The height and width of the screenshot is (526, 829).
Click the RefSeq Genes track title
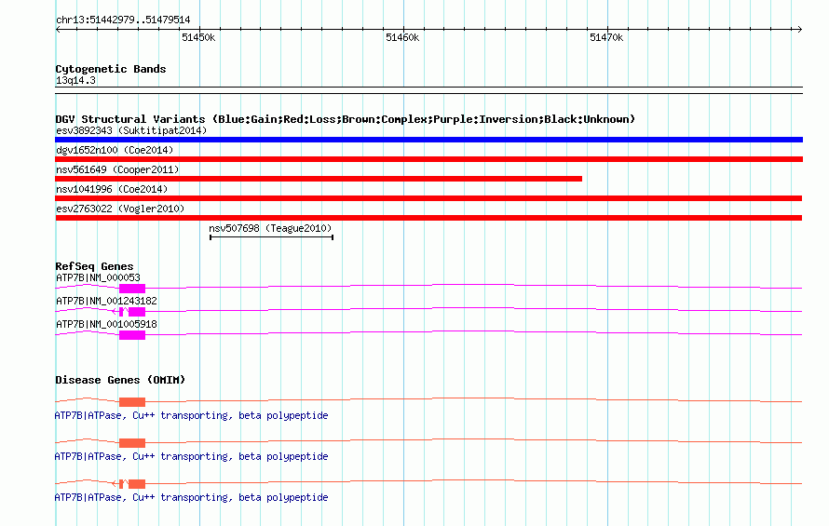coord(94,266)
